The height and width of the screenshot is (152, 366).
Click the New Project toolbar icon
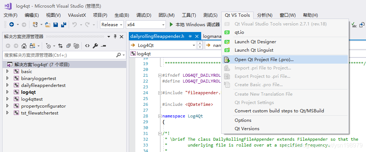(x=35, y=24)
